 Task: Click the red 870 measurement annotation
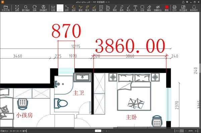click(x=66, y=31)
